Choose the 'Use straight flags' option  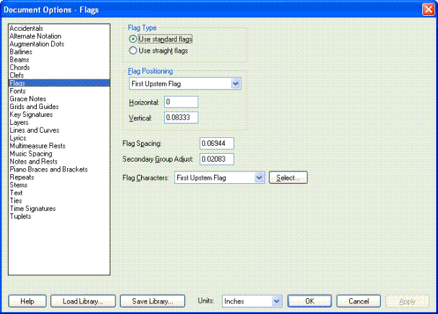click(133, 50)
